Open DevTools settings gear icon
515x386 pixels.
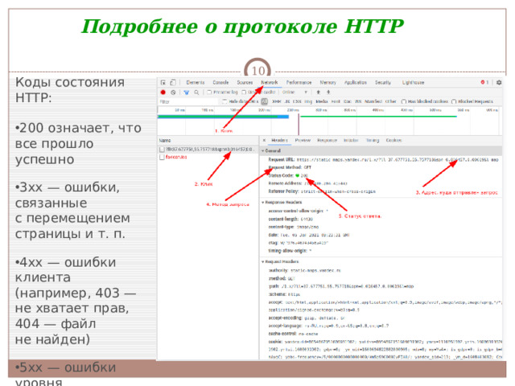pos(499,82)
